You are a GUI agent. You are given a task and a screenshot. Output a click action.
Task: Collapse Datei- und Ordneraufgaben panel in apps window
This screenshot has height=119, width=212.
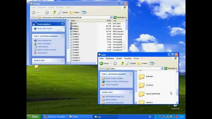point(131,74)
